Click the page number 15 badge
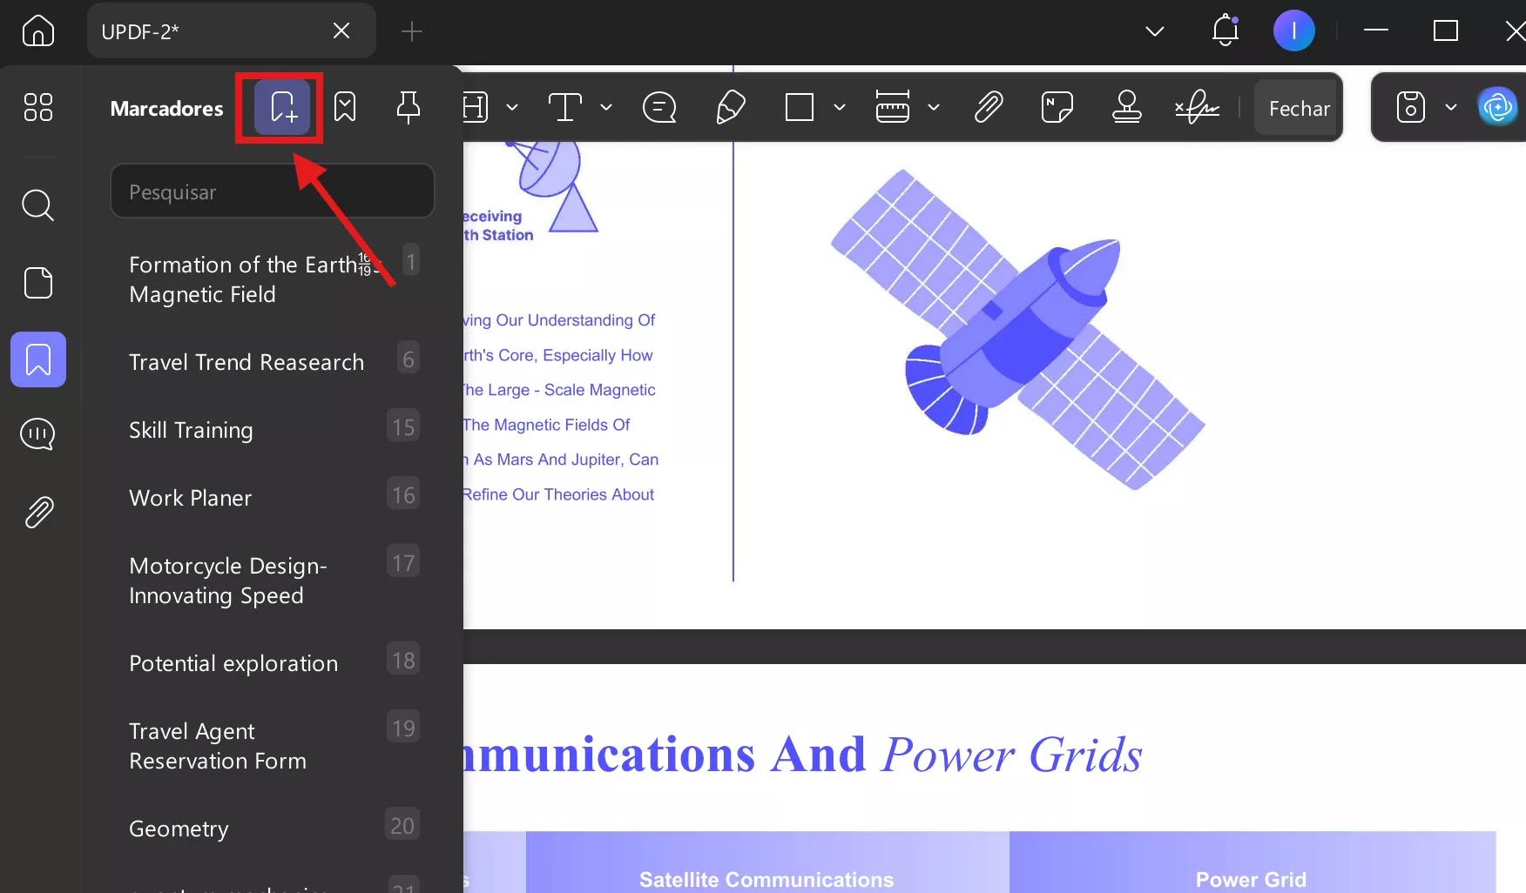Viewport: 1526px width, 893px height. pyautogui.click(x=403, y=426)
